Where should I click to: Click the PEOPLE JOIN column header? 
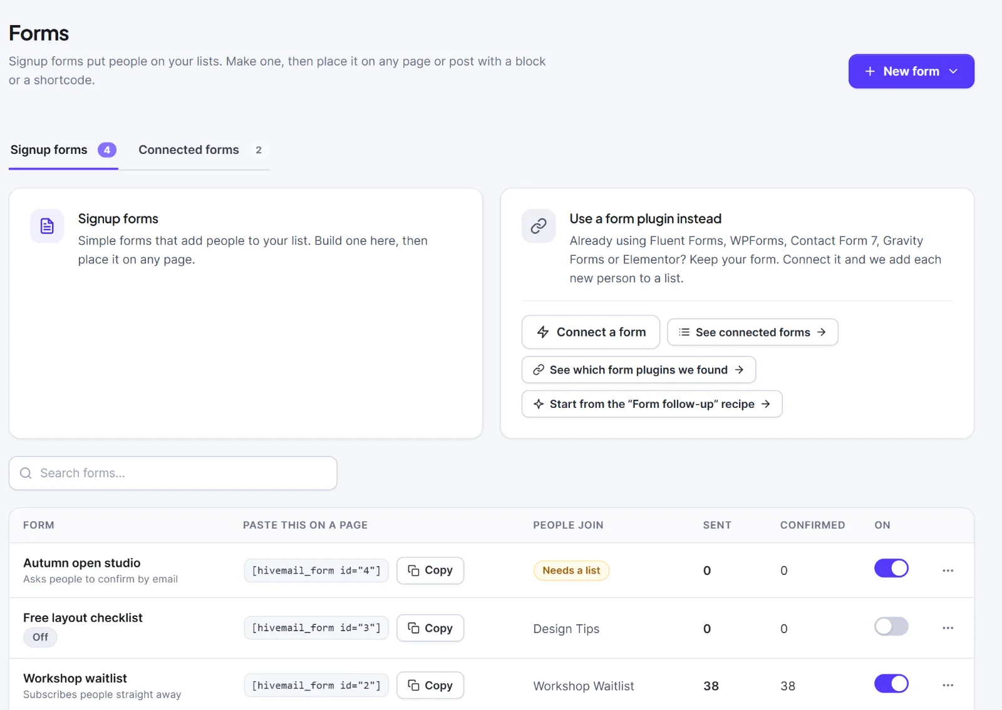[x=568, y=525]
